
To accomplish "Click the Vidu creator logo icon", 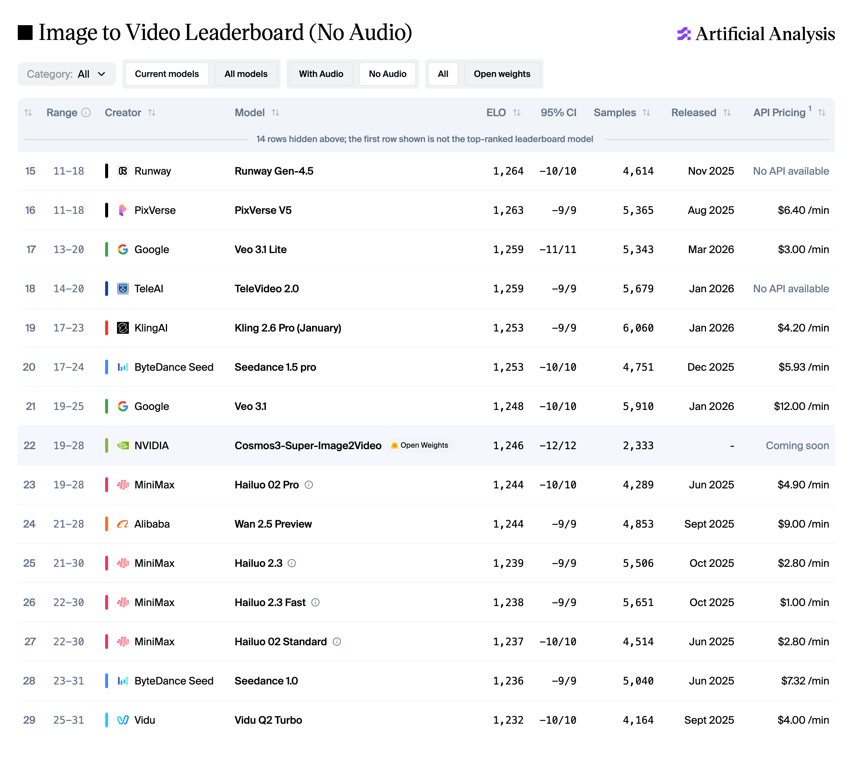I will click(123, 720).
